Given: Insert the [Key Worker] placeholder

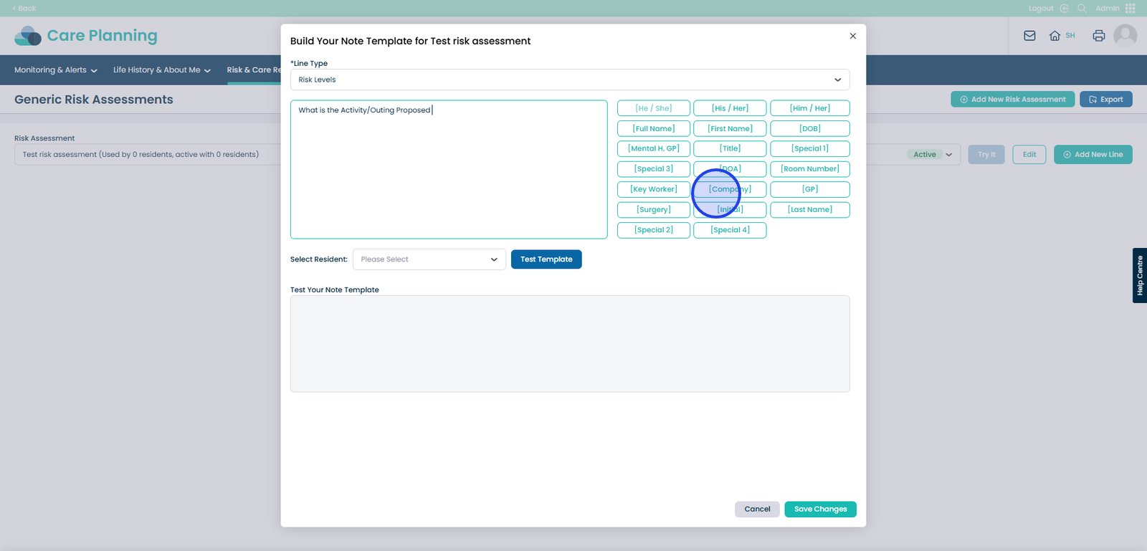Looking at the screenshot, I should 654,189.
